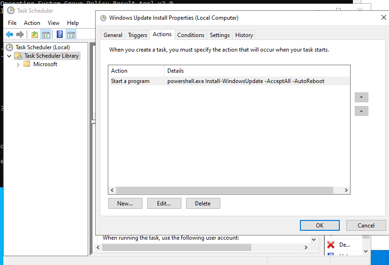Image resolution: width=389 pixels, height=265 pixels.
Task: Select the Microsoft folder in tree
Action: tap(45, 64)
